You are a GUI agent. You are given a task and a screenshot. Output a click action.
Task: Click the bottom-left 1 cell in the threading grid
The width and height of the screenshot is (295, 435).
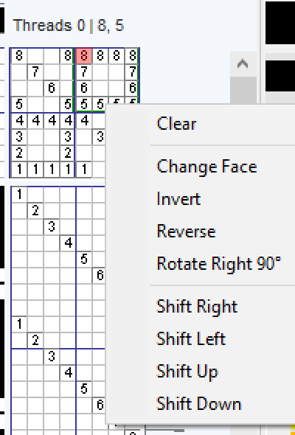coord(19,169)
